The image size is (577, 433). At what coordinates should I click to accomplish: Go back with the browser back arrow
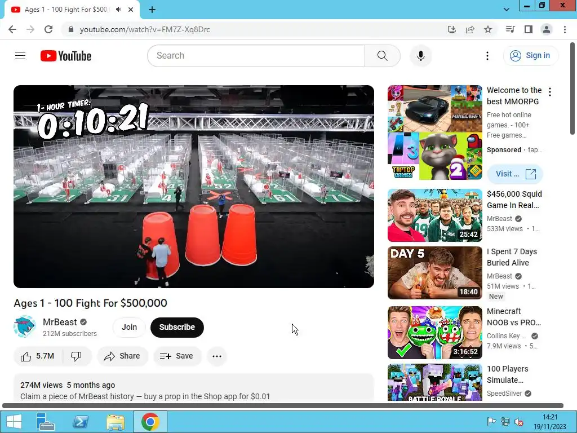[x=12, y=29]
